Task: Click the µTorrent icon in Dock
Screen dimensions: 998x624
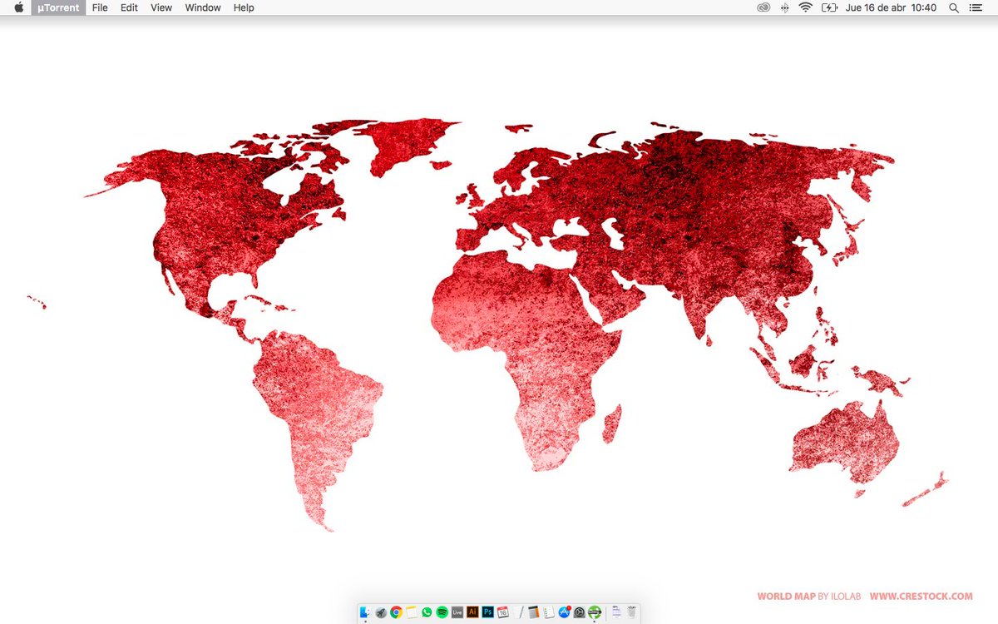Action: 594,612
